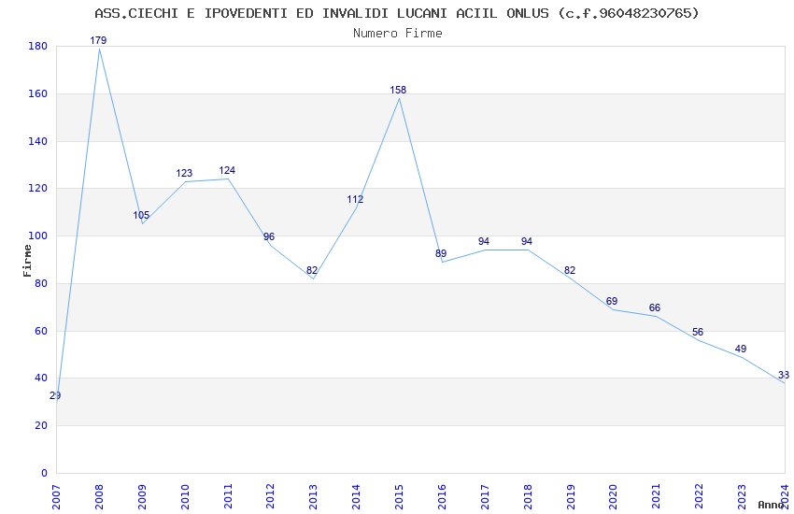Click the x-axis year 2011
The image size is (794, 514).
click(228, 496)
